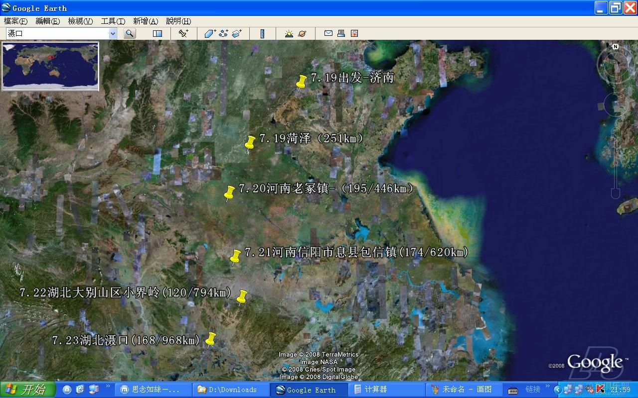Screen dimensions: 638x398
Task: Click the print icon
Action: (341, 33)
